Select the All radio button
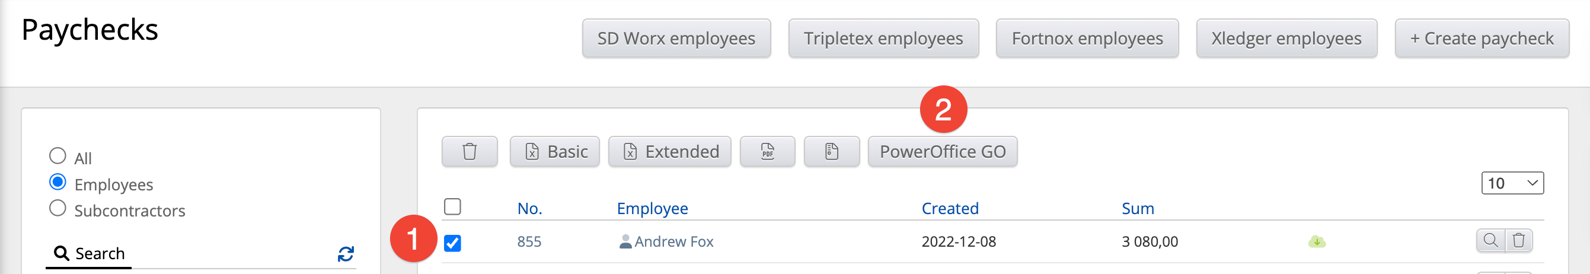The width and height of the screenshot is (1590, 274). click(x=58, y=155)
